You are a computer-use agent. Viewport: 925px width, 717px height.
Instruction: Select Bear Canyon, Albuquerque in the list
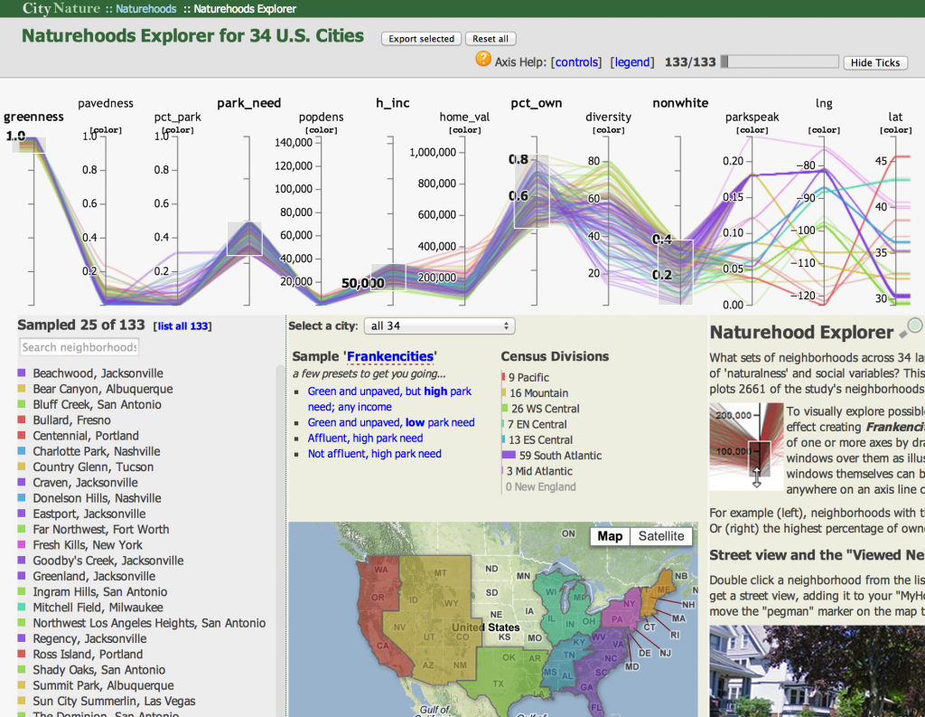click(103, 389)
